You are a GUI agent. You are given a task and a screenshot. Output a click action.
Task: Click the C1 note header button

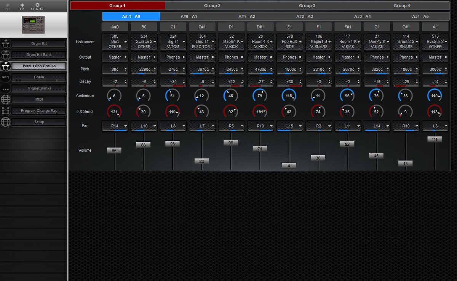click(173, 27)
